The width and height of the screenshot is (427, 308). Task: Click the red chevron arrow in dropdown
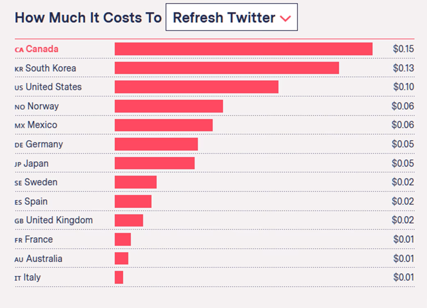click(x=285, y=18)
